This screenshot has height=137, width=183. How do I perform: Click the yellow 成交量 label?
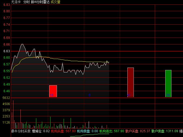tap(56, 2)
